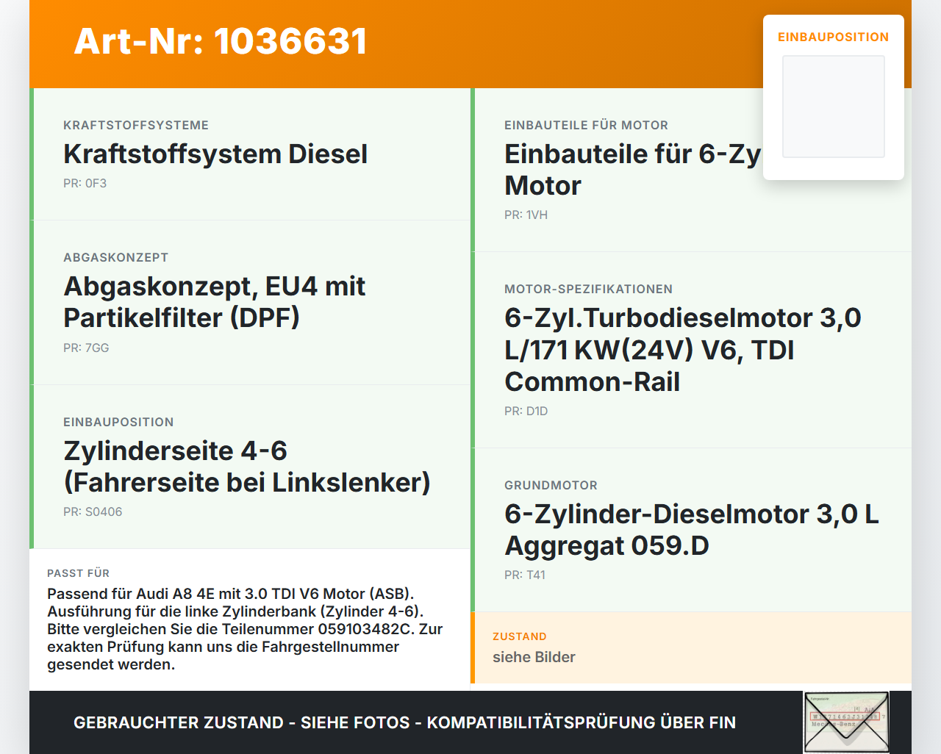
Task: Select 'Zylinderseite 4-6 (Fahrerseite bei Linkslenker)' text
Action: click(x=247, y=467)
